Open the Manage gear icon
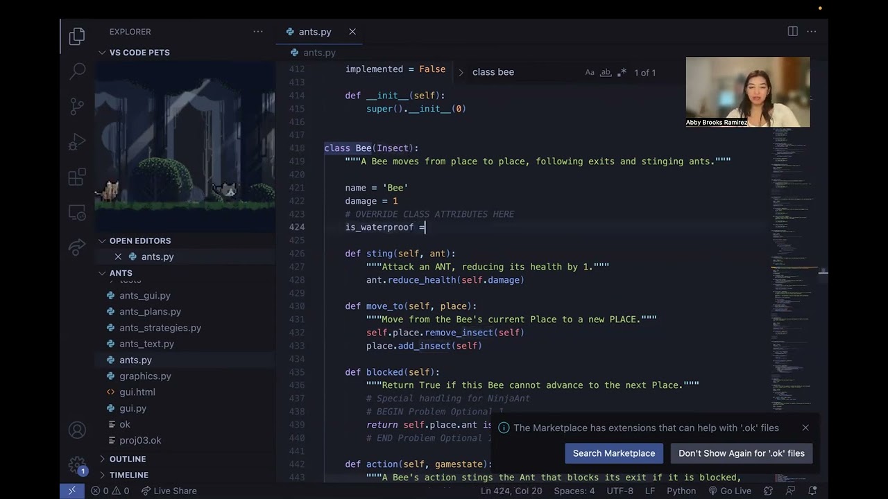The height and width of the screenshot is (499, 888). pos(77,464)
